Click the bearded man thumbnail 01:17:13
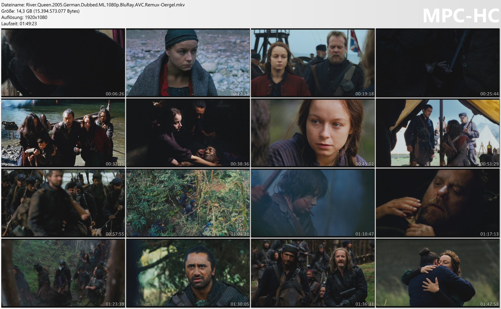The width and height of the screenshot is (501, 309). [438, 203]
